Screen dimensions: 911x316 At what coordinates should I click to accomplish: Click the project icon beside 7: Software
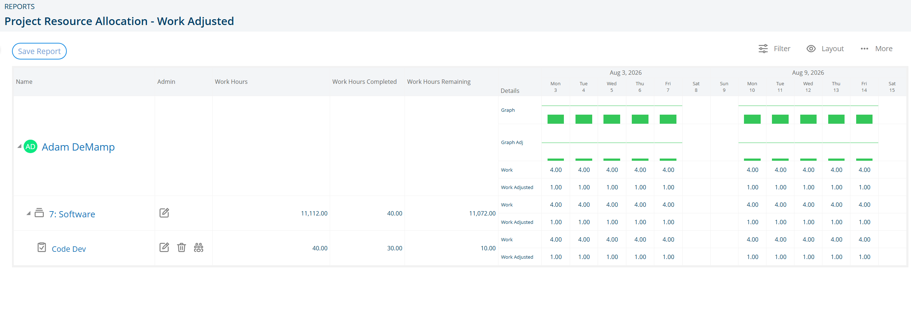(39, 213)
